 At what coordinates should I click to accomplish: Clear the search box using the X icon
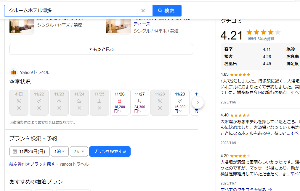point(143,10)
